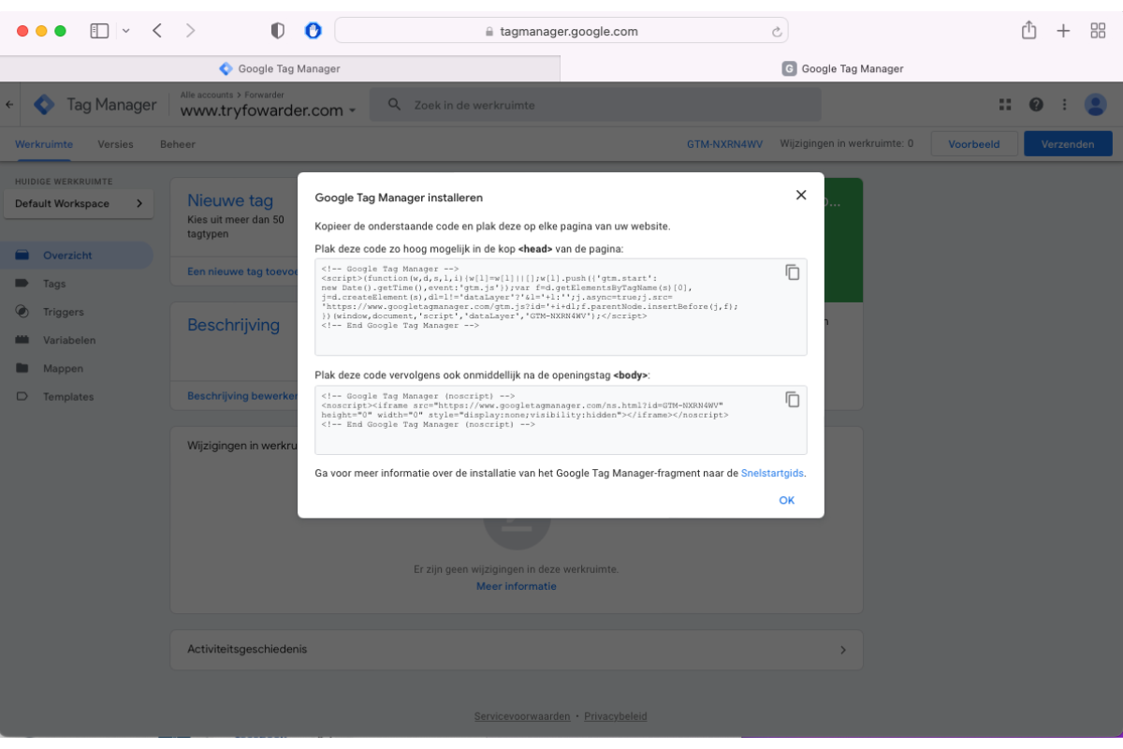The image size is (1123, 749).
Task: Reload the page in address bar
Action: click(776, 32)
